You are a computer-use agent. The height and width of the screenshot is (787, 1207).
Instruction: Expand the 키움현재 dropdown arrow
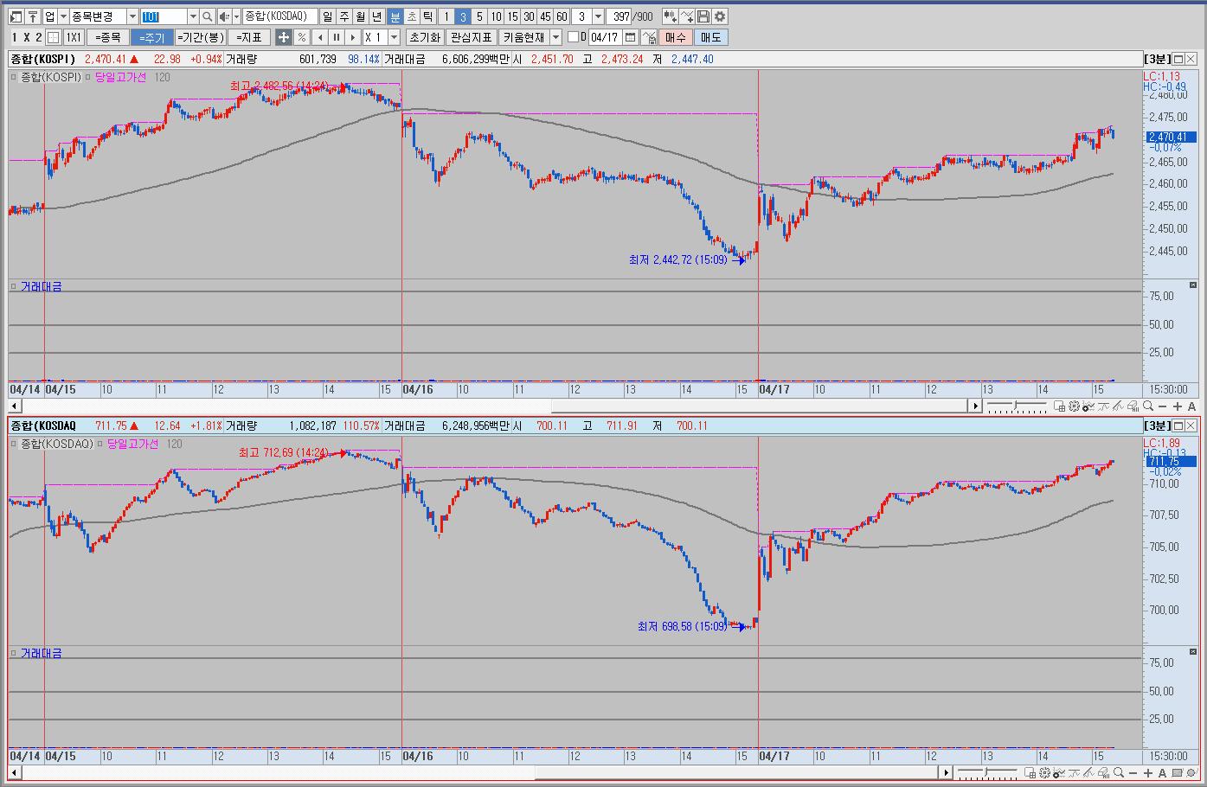click(556, 37)
